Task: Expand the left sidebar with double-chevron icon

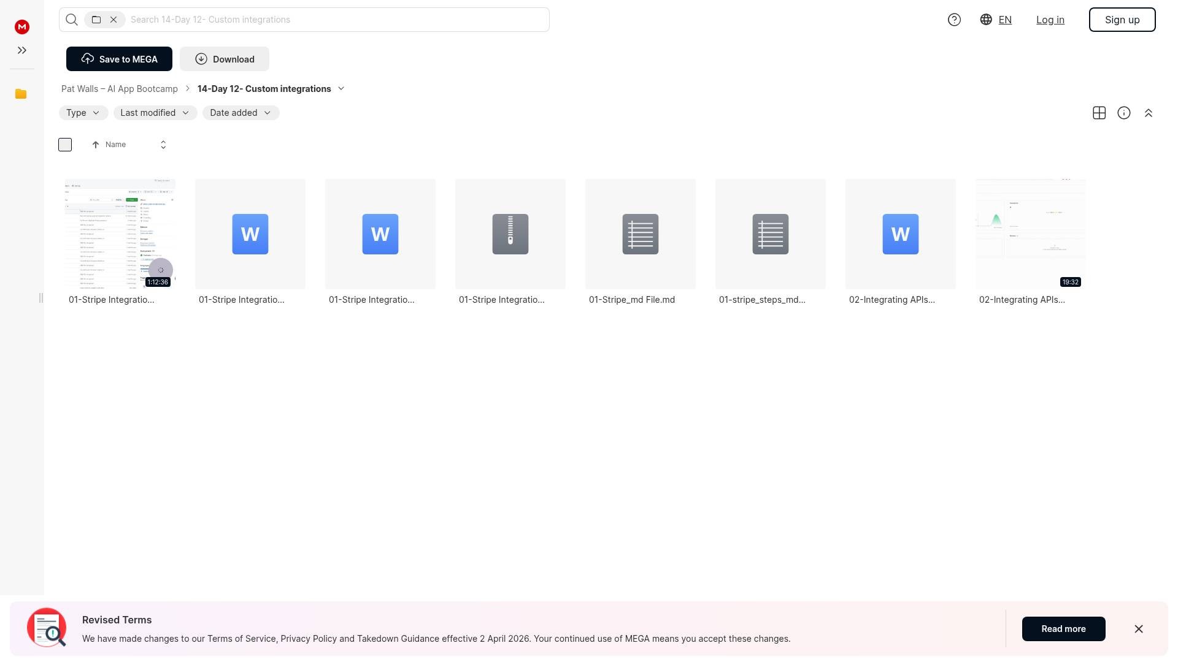Action: pos(22,50)
